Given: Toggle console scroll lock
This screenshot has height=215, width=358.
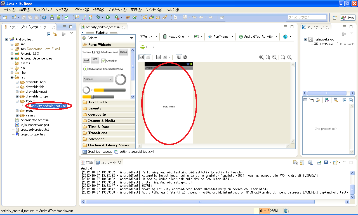Looking at the screenshot, I should 302,163.
